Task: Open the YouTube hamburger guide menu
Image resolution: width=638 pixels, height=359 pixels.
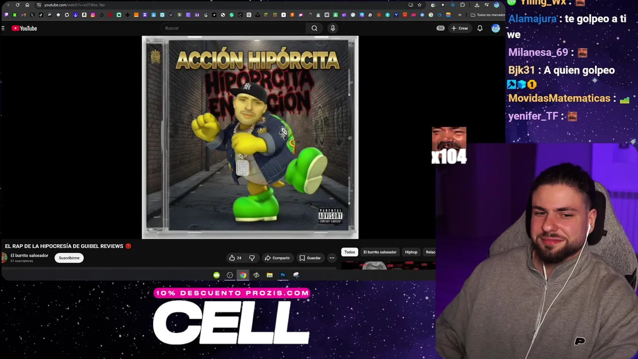Action: coord(3,28)
